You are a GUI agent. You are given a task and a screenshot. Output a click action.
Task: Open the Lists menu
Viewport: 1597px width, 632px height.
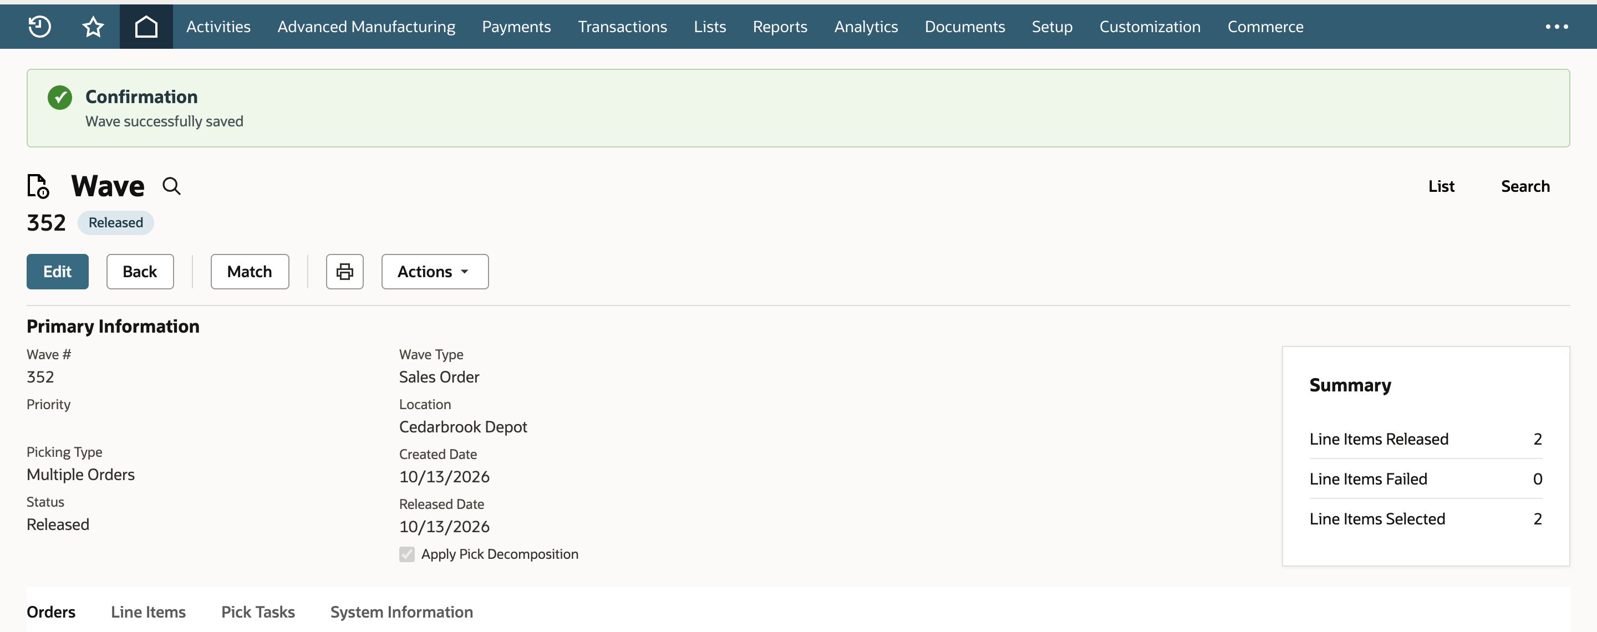pos(710,27)
